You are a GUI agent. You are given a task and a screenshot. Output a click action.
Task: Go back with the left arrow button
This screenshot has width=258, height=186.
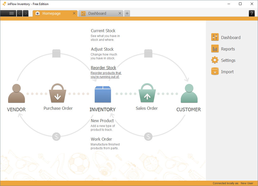click(x=19, y=13)
